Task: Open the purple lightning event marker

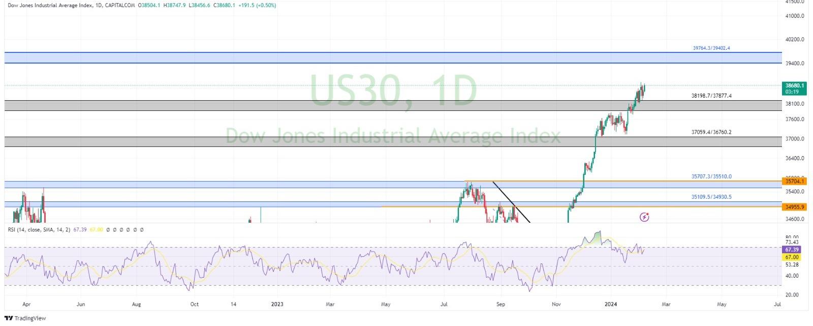Action: pyautogui.click(x=644, y=217)
